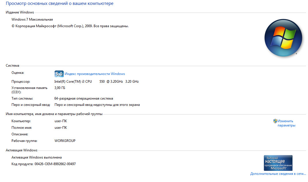Click the genuine Microsoft software badge
The width and height of the screenshot is (308, 182).
point(278,163)
